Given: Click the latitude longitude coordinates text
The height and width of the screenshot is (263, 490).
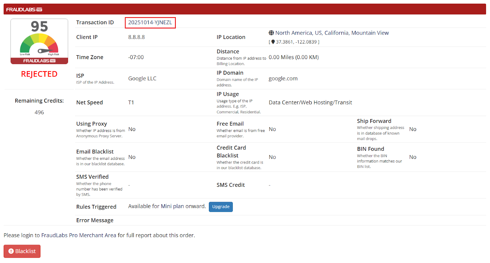Looking at the screenshot, I should [297, 42].
